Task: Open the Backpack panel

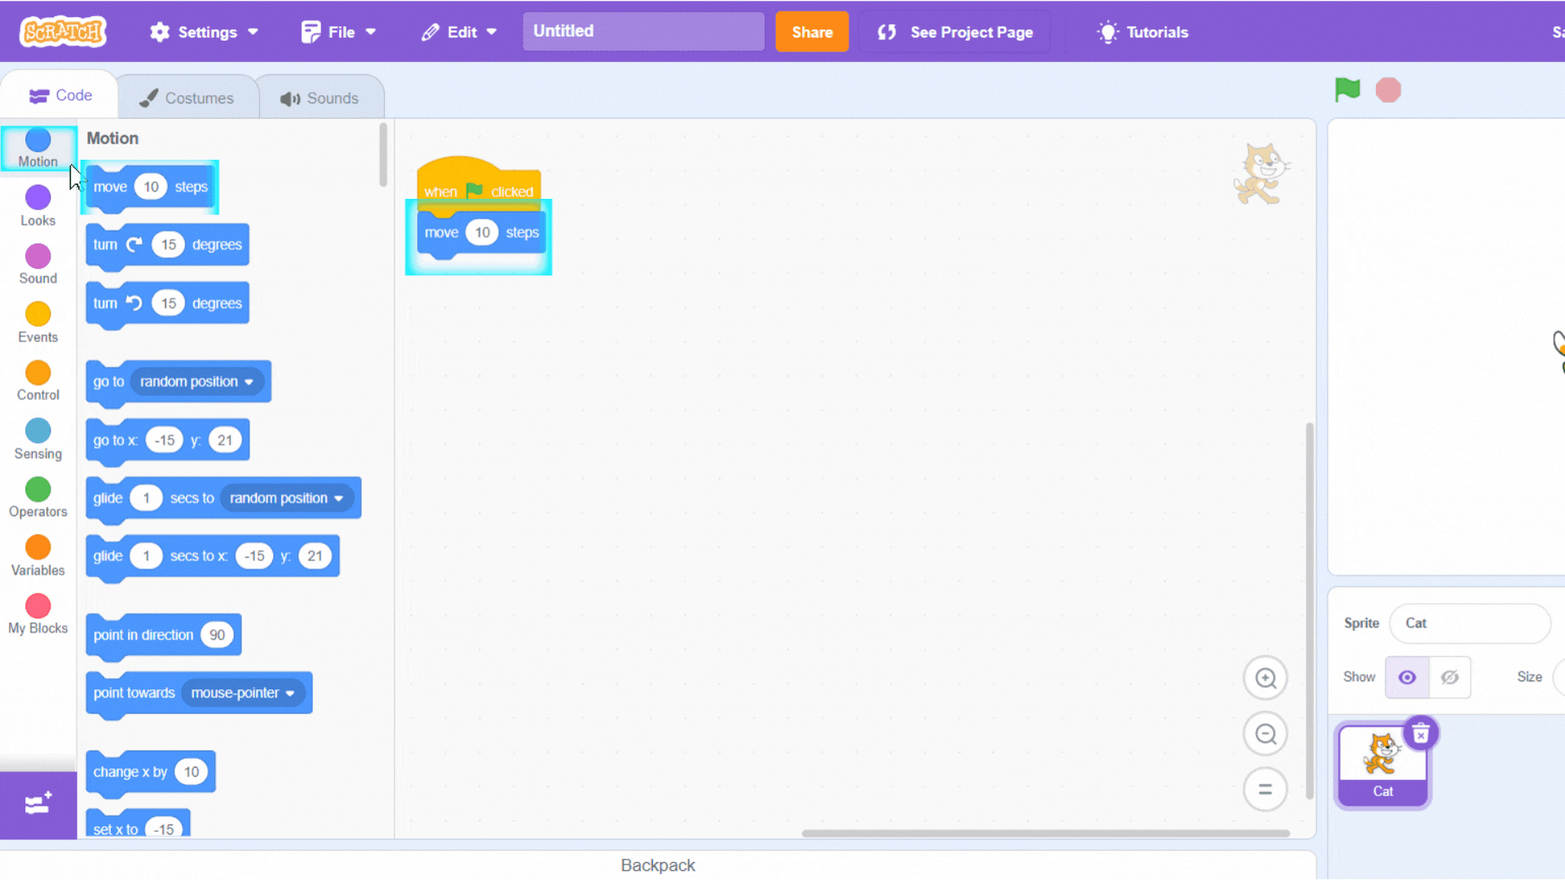Action: pos(658,865)
